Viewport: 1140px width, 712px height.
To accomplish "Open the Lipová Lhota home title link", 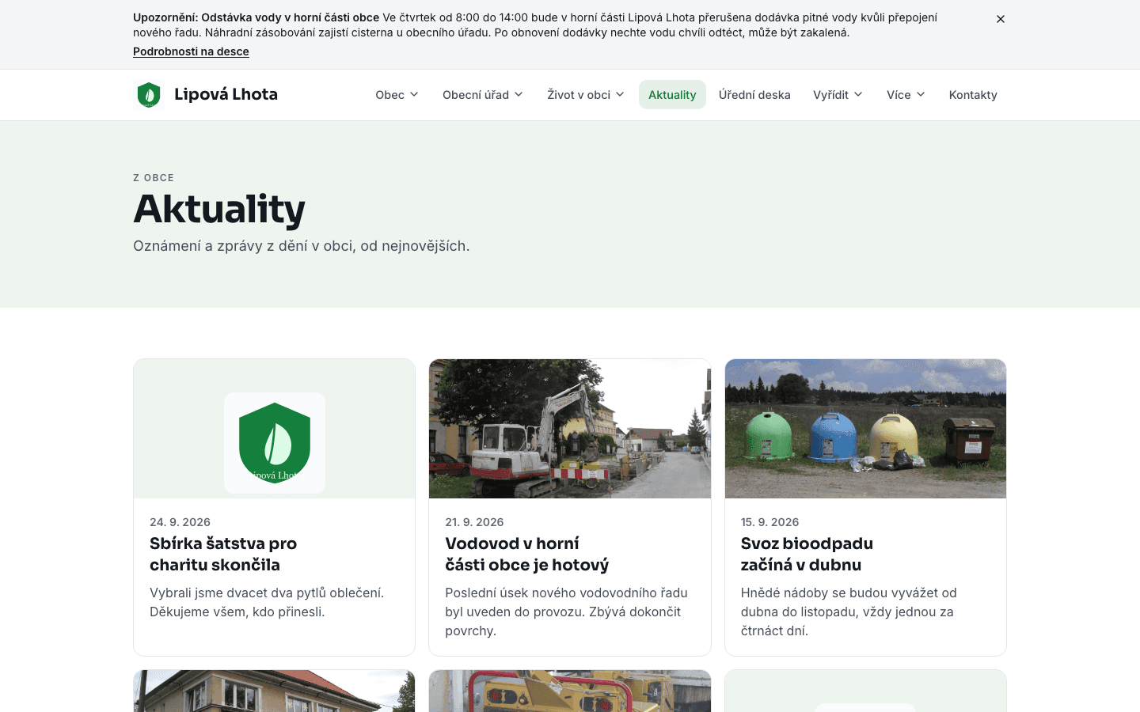I will tap(226, 94).
